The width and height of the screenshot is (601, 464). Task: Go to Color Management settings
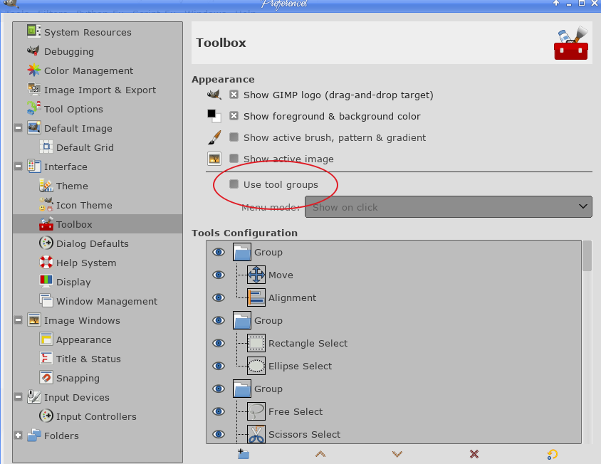[88, 70]
